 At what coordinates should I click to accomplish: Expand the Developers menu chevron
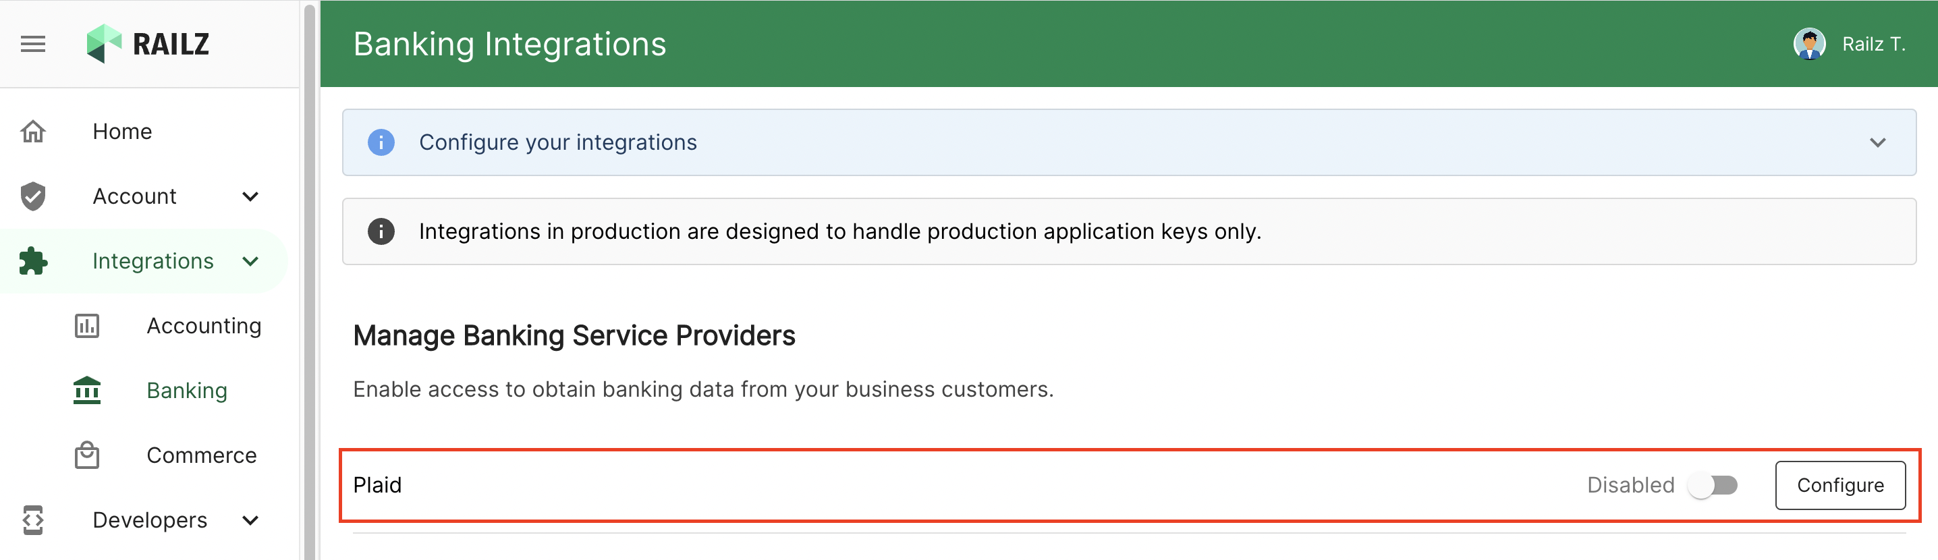(x=250, y=520)
